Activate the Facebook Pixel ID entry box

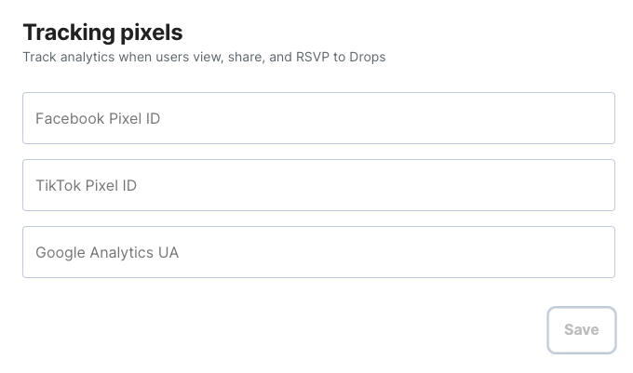click(x=318, y=118)
